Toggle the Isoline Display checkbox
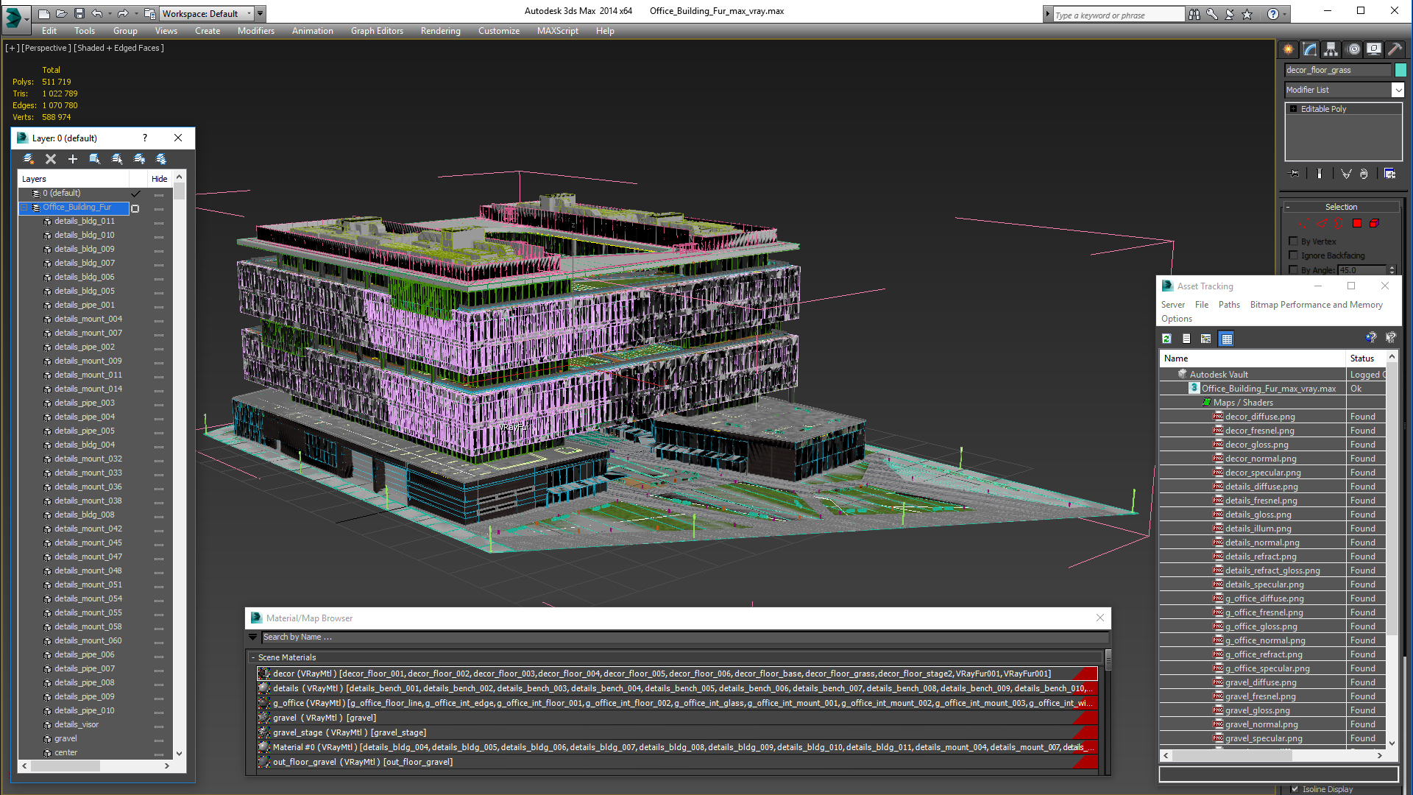Screen dimensions: 1413x795 tap(1295, 789)
